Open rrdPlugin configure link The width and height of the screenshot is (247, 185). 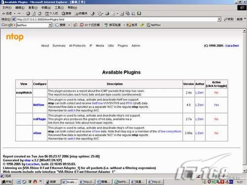pos(40,119)
